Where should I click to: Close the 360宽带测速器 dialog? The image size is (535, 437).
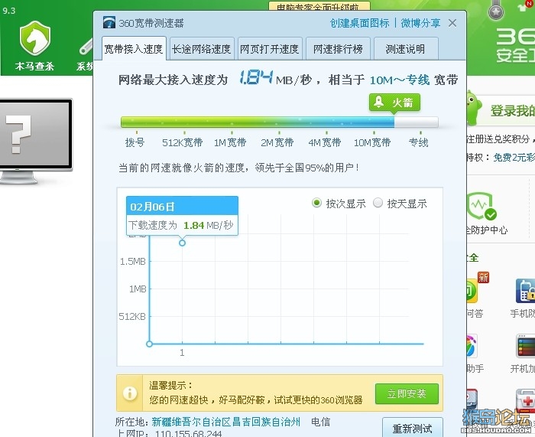pos(452,23)
